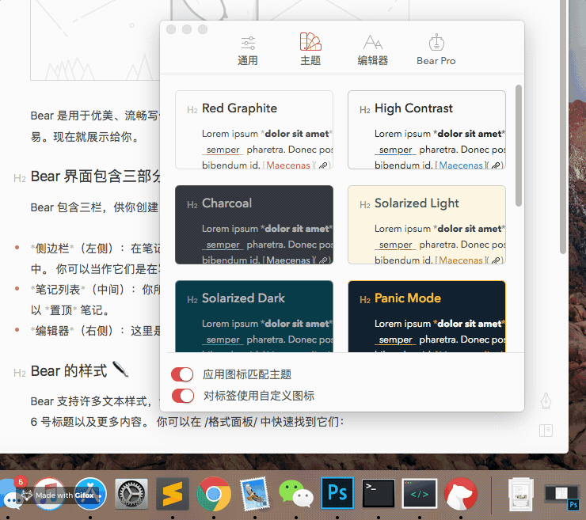Screen dimensions: 586x520
Task: Open the messages icon with badge 5
Action: pos(10,494)
